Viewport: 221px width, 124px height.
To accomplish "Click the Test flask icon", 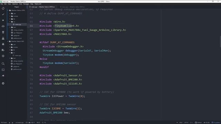I will click(x=3, y=38).
